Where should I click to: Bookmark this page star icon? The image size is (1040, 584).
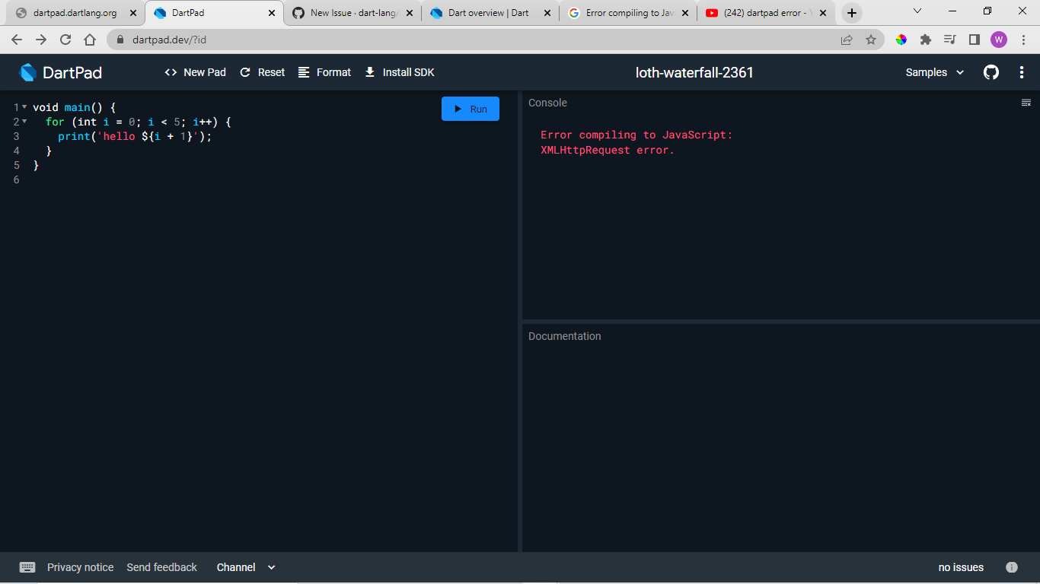click(871, 40)
